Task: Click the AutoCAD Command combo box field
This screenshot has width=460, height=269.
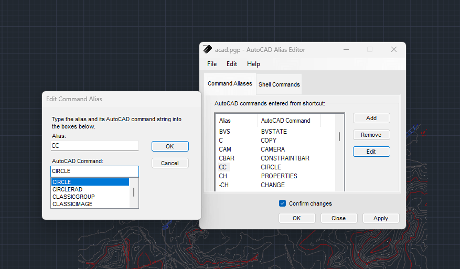Action: click(x=94, y=171)
